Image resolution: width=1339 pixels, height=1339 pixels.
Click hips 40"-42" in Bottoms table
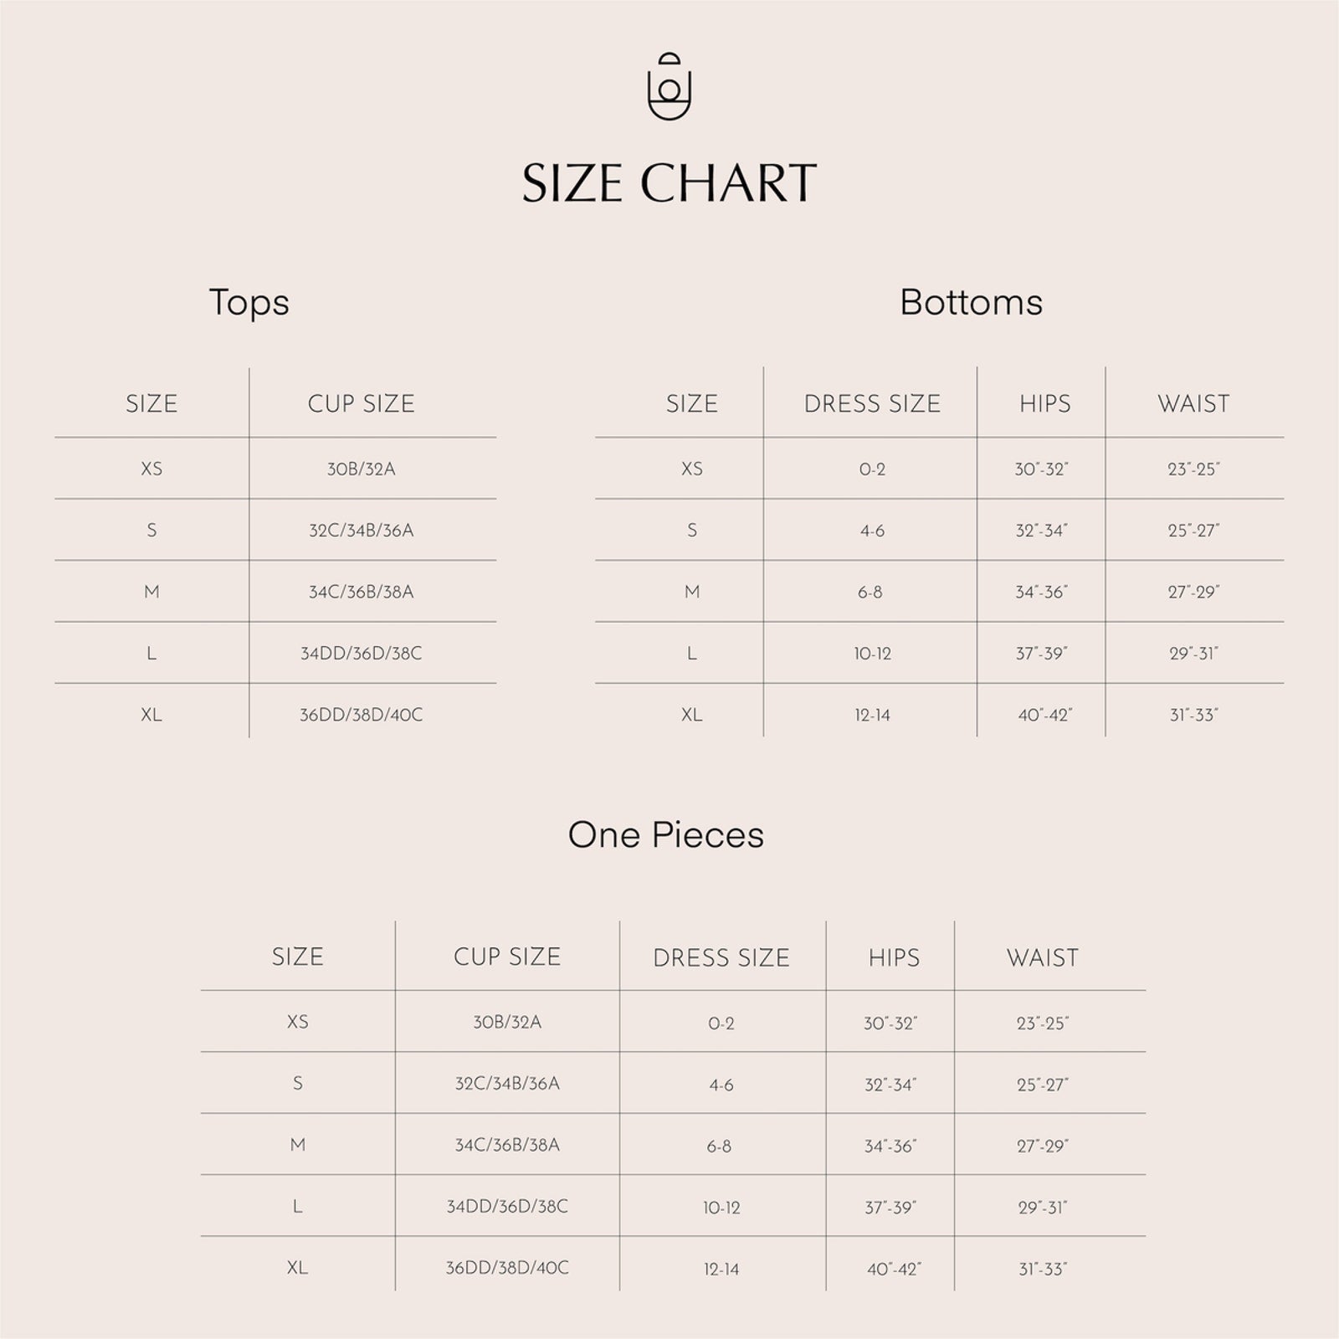click(x=1045, y=715)
